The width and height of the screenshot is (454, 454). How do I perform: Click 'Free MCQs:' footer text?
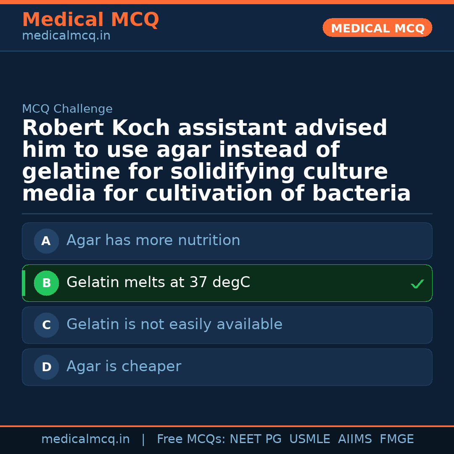[191, 439]
